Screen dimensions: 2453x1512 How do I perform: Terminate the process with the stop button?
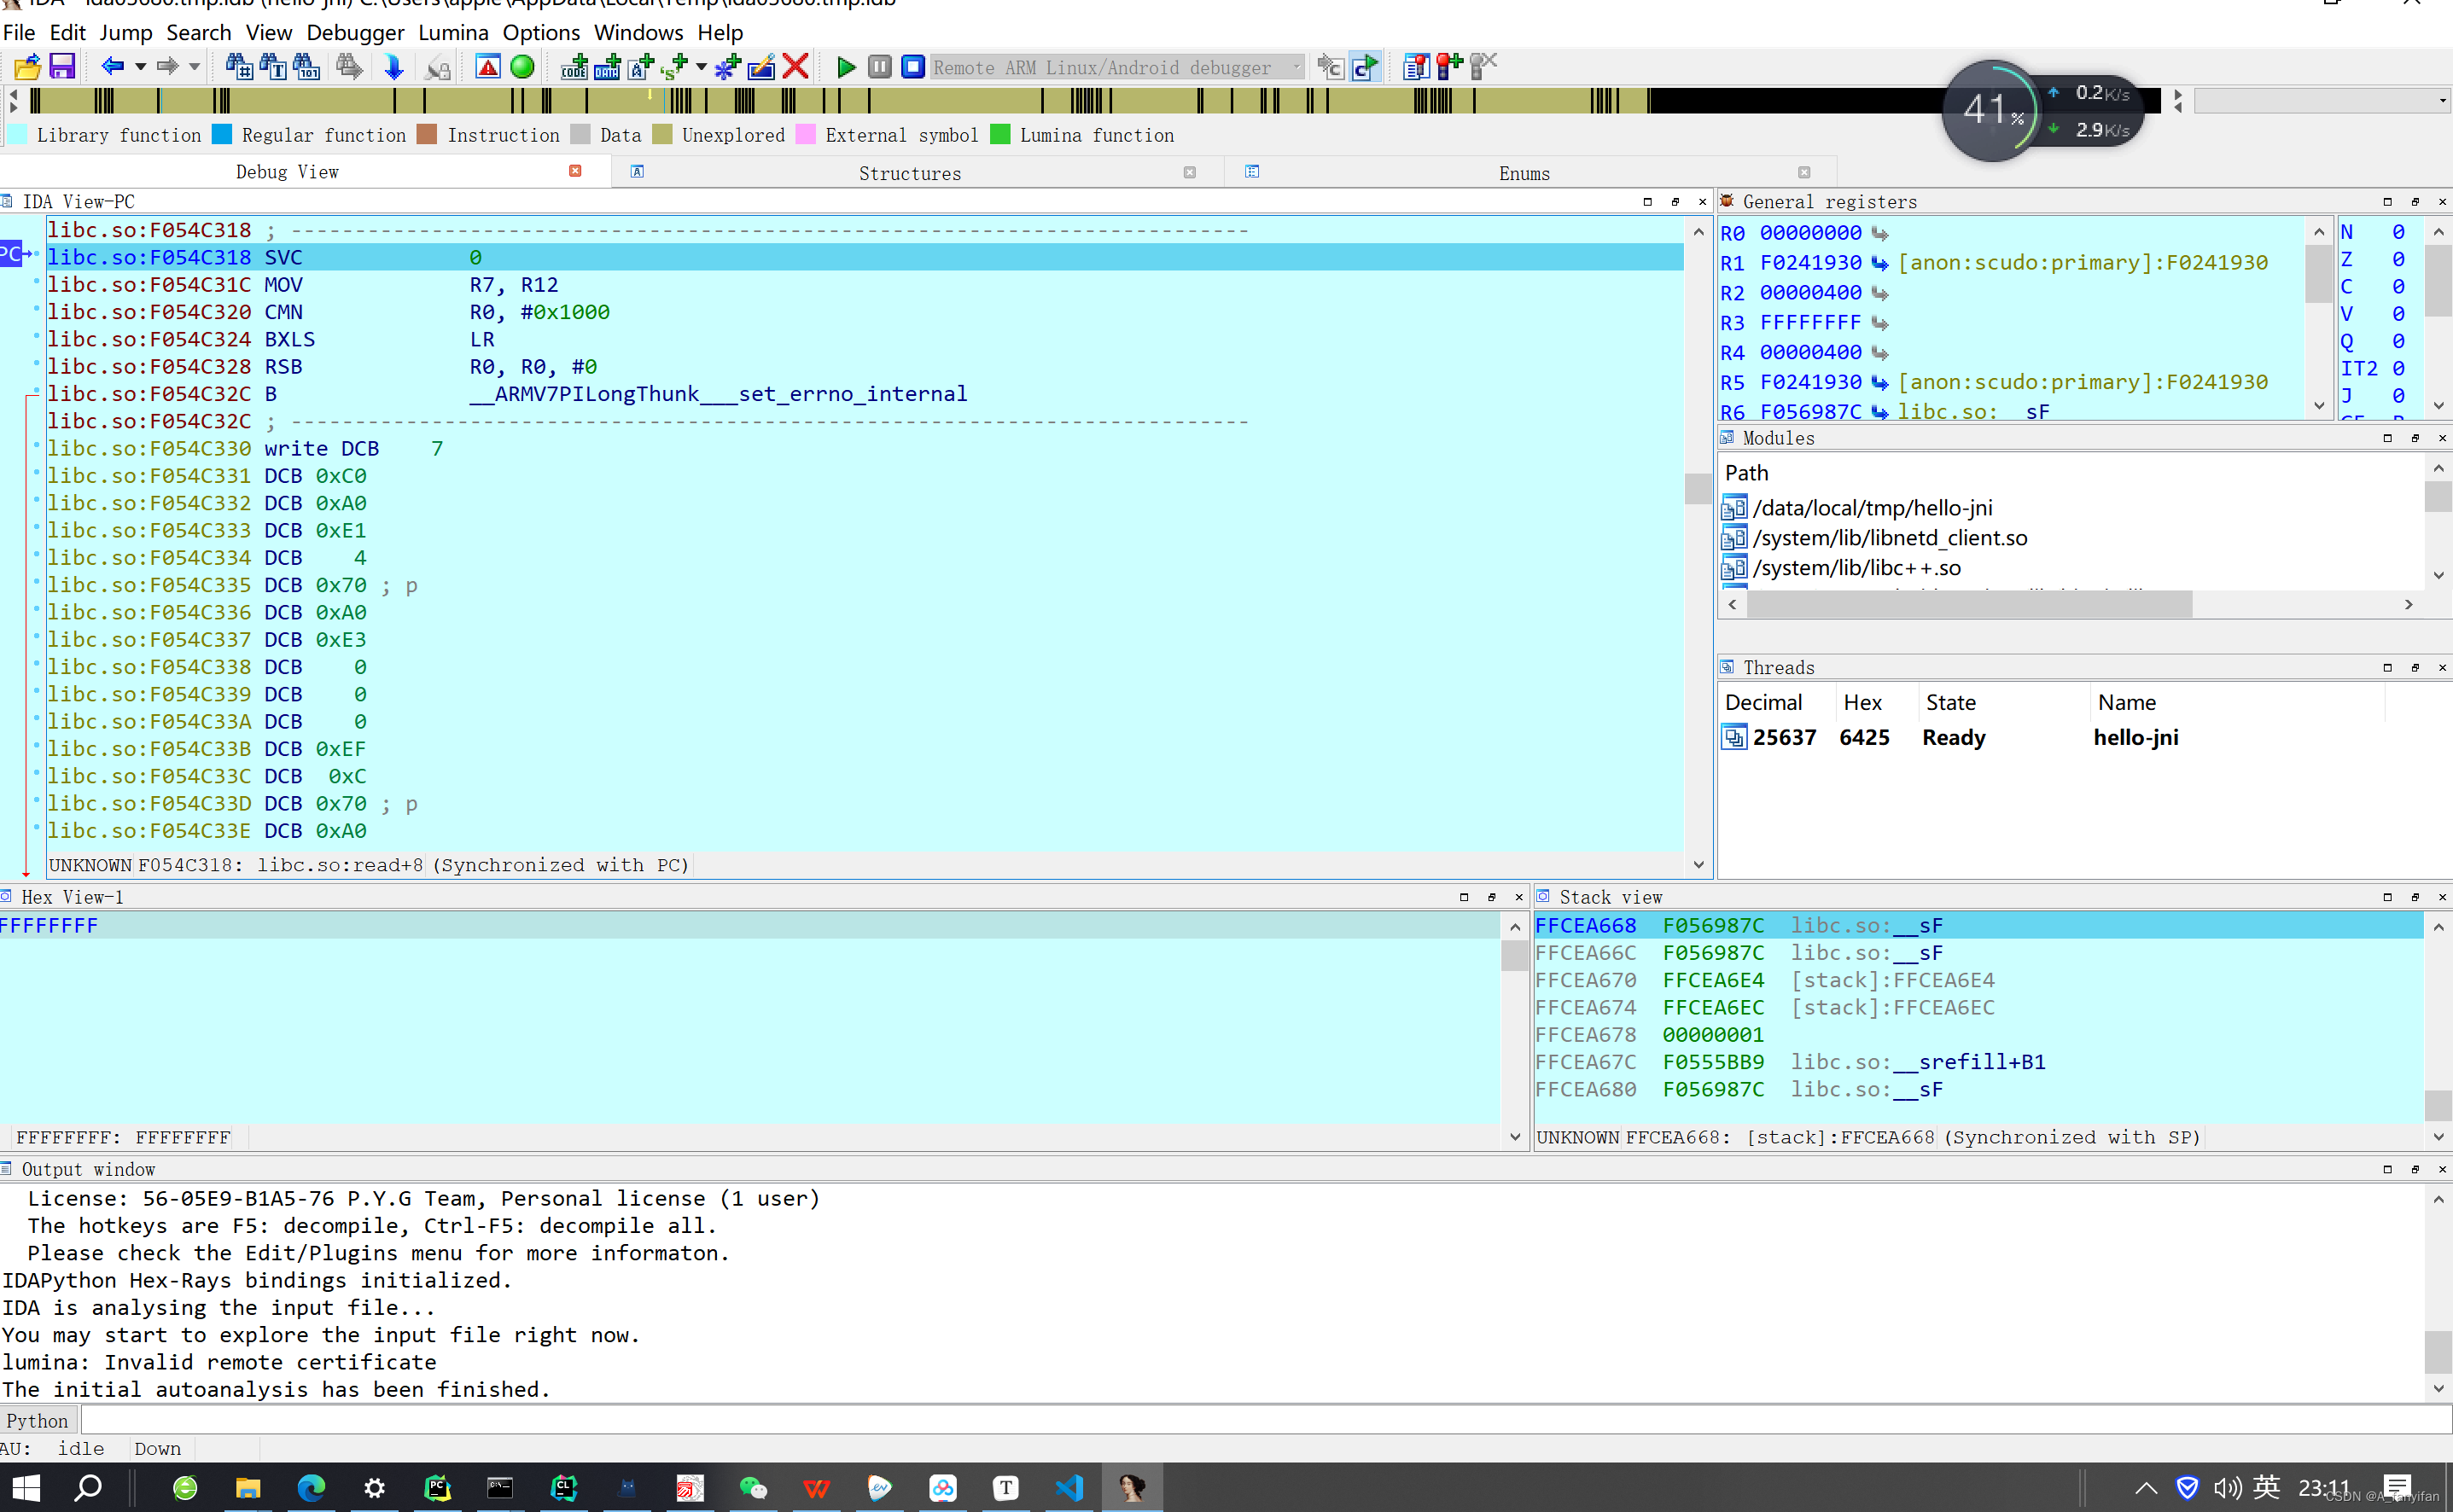[x=912, y=67]
